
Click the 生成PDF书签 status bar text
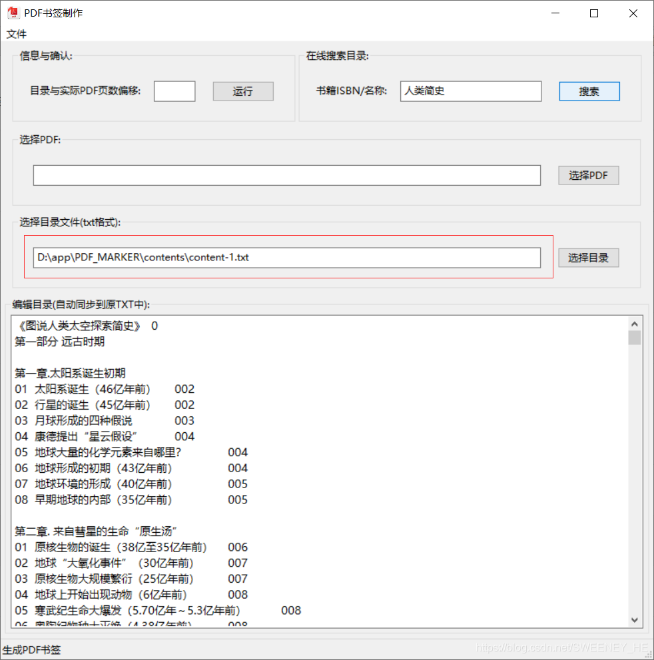pyautogui.click(x=31, y=650)
